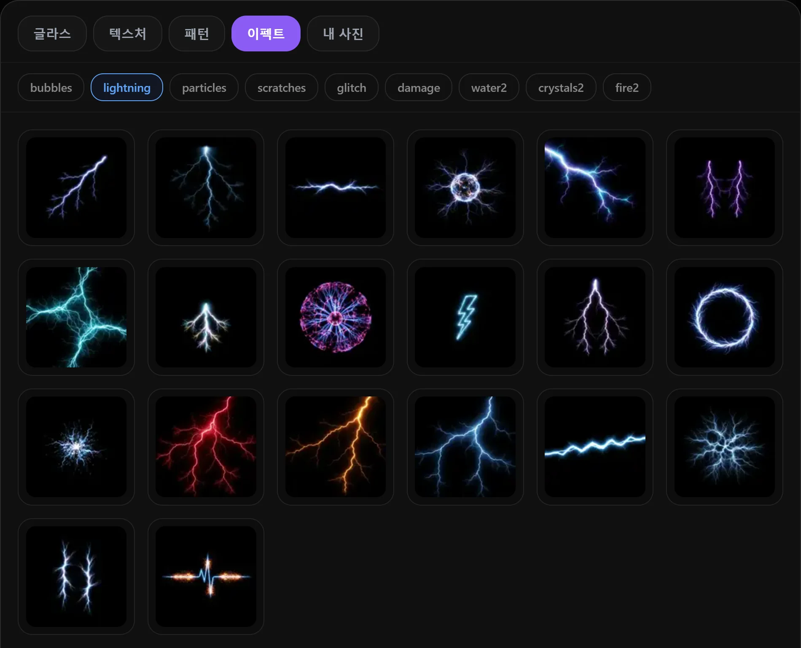Pick the fire2 category chip

point(627,88)
